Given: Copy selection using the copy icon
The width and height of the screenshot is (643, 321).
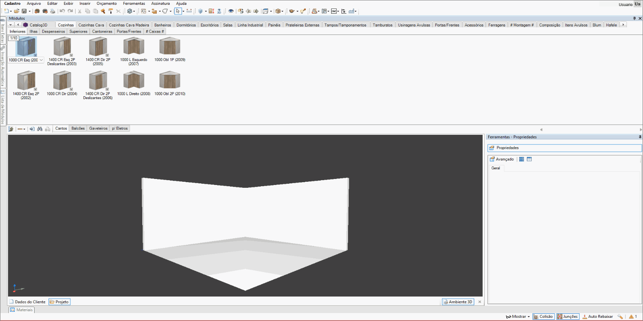Looking at the screenshot, I should point(87,11).
